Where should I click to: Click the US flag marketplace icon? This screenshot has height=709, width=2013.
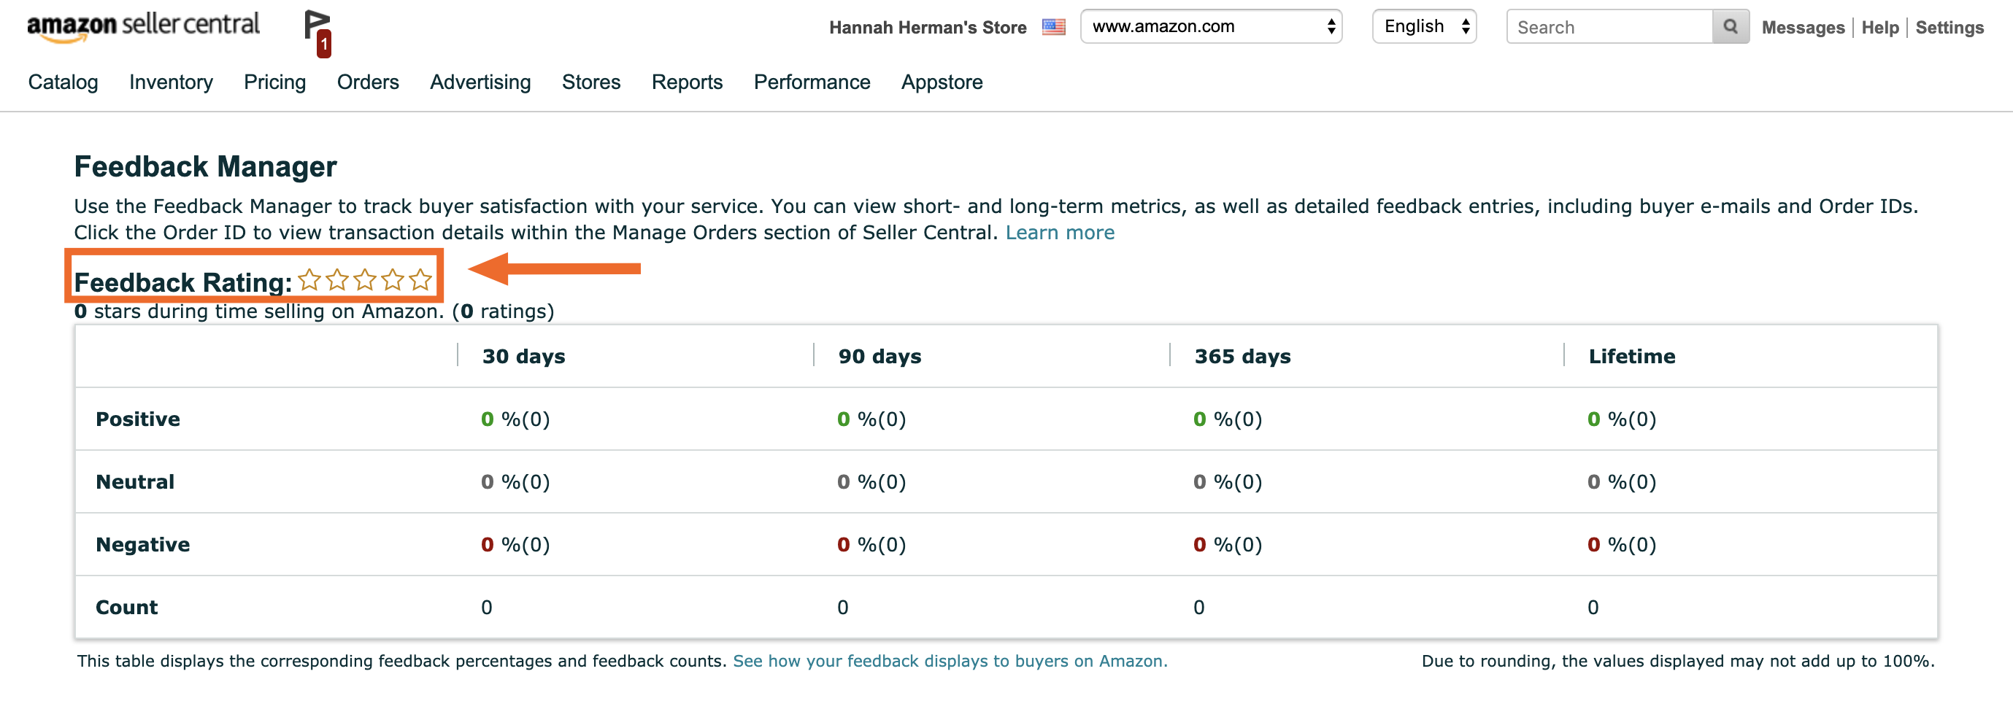[x=1053, y=27]
